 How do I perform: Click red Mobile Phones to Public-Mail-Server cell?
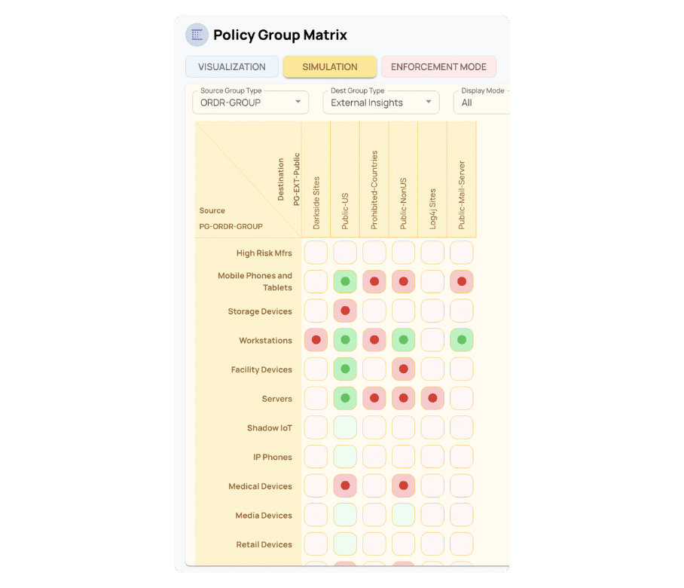coord(462,281)
